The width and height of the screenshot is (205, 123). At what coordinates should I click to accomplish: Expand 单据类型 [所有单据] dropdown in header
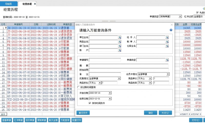180,17
